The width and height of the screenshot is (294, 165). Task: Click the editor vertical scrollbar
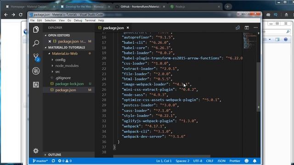click(x=259, y=87)
